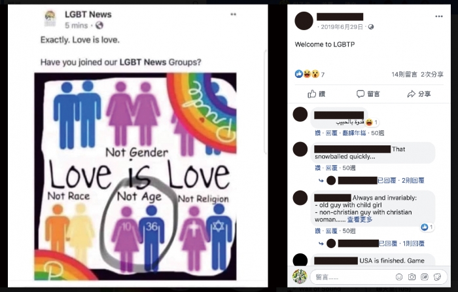View the 2 shares count

432,74
